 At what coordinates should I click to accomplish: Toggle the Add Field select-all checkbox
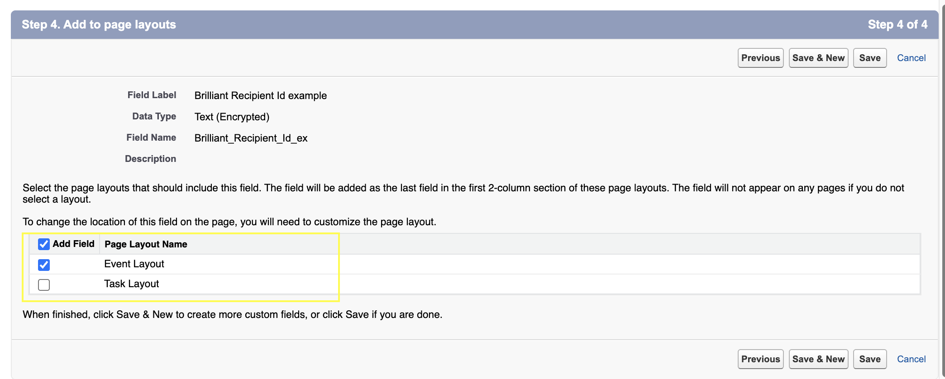point(44,244)
